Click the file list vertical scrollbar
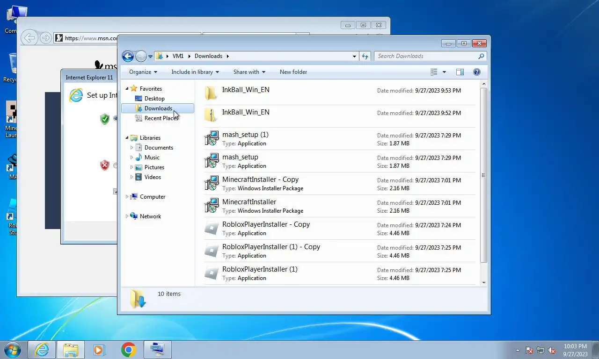The image size is (599, 359). (x=483, y=175)
